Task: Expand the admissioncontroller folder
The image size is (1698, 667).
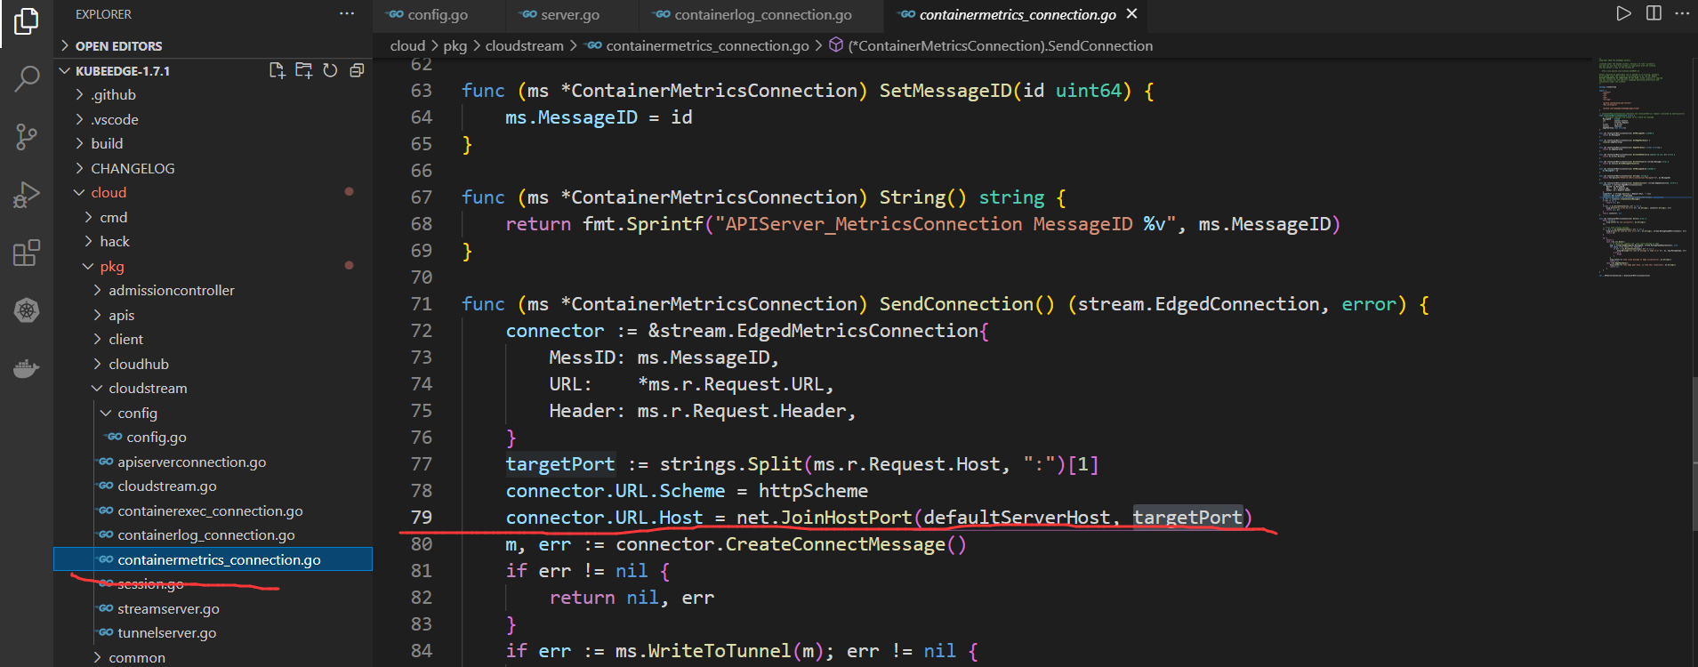Action: click(x=213, y=291)
